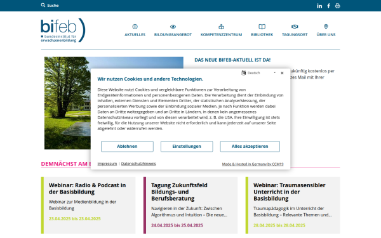The image size is (381, 238).
Task: Click the bifeb logo
Action: pyautogui.click(x=63, y=30)
